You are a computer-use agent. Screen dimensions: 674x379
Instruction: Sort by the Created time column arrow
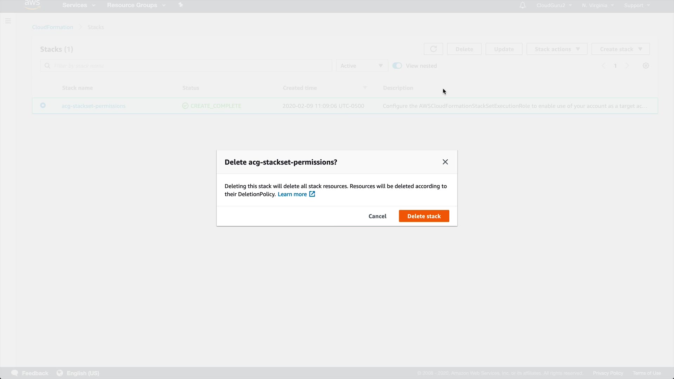click(x=365, y=88)
